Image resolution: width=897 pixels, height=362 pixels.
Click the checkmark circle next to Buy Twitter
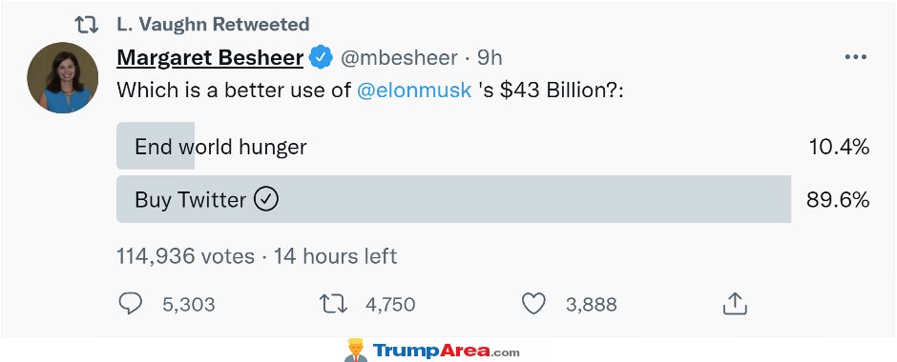(266, 199)
